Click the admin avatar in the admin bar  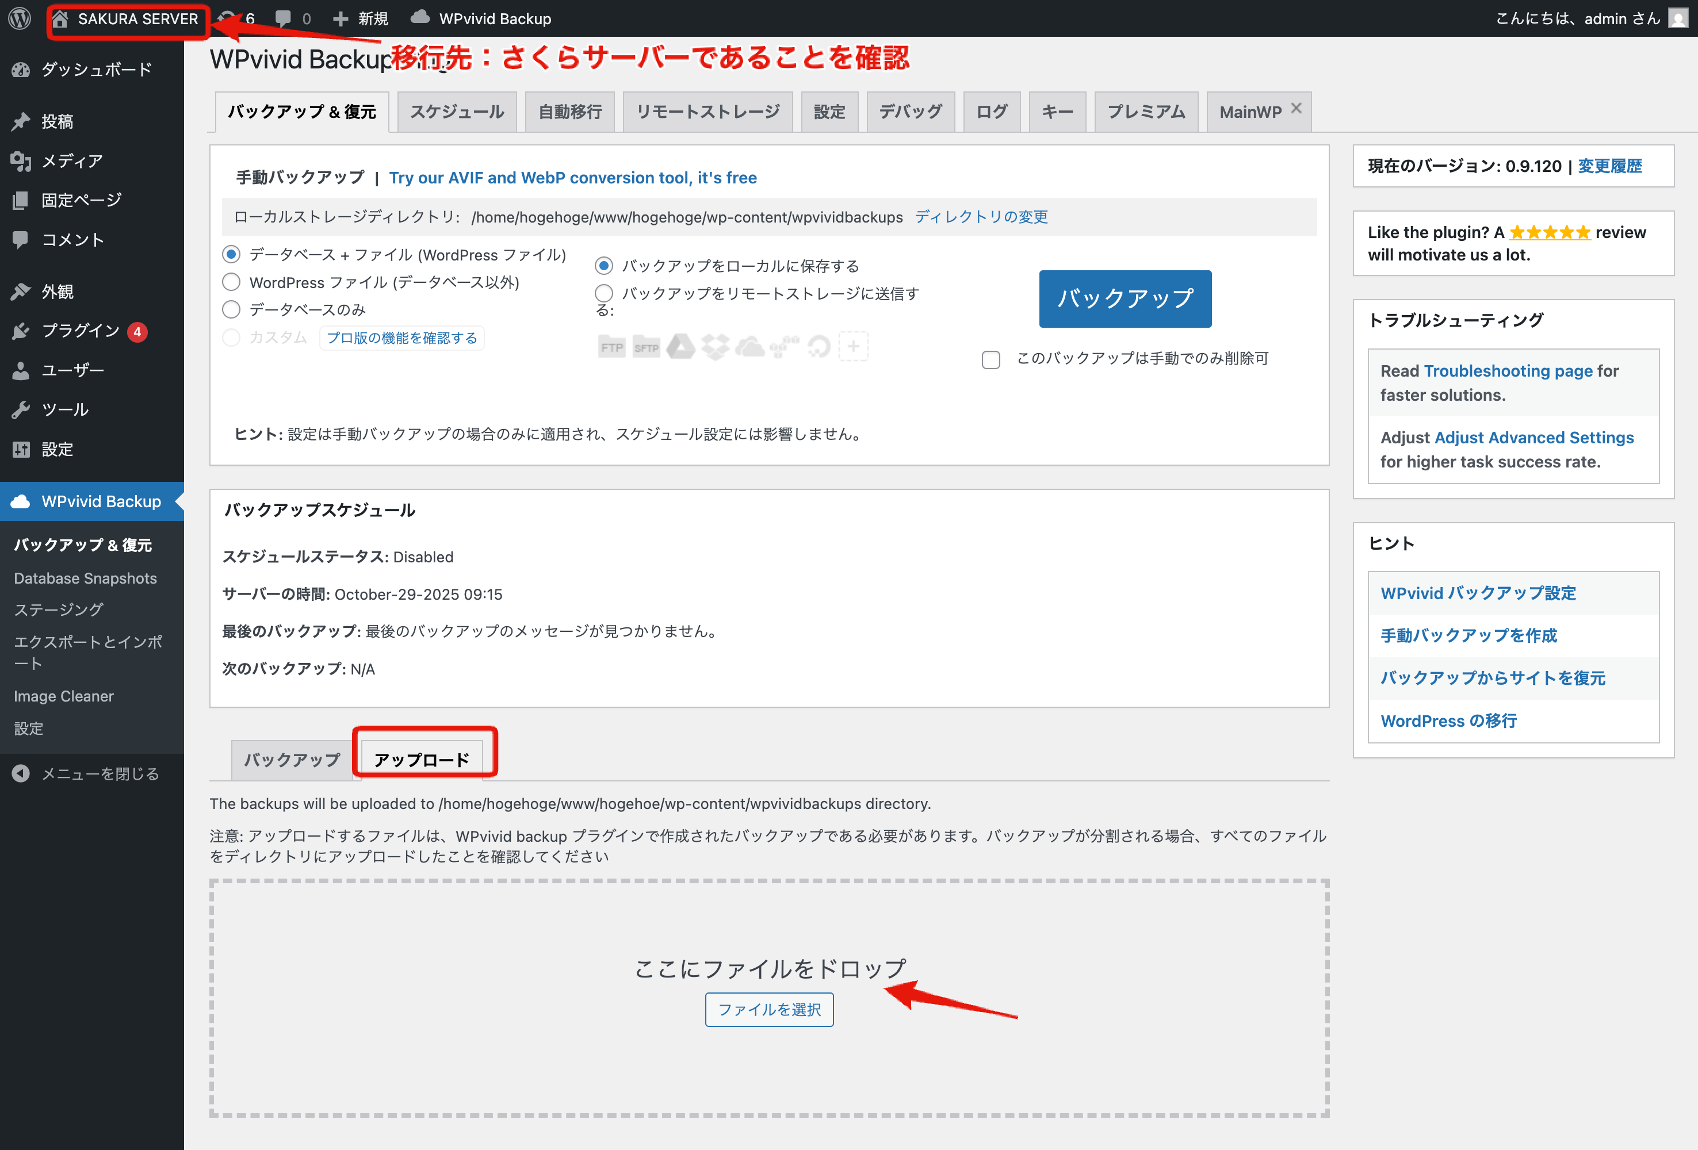coord(1677,18)
